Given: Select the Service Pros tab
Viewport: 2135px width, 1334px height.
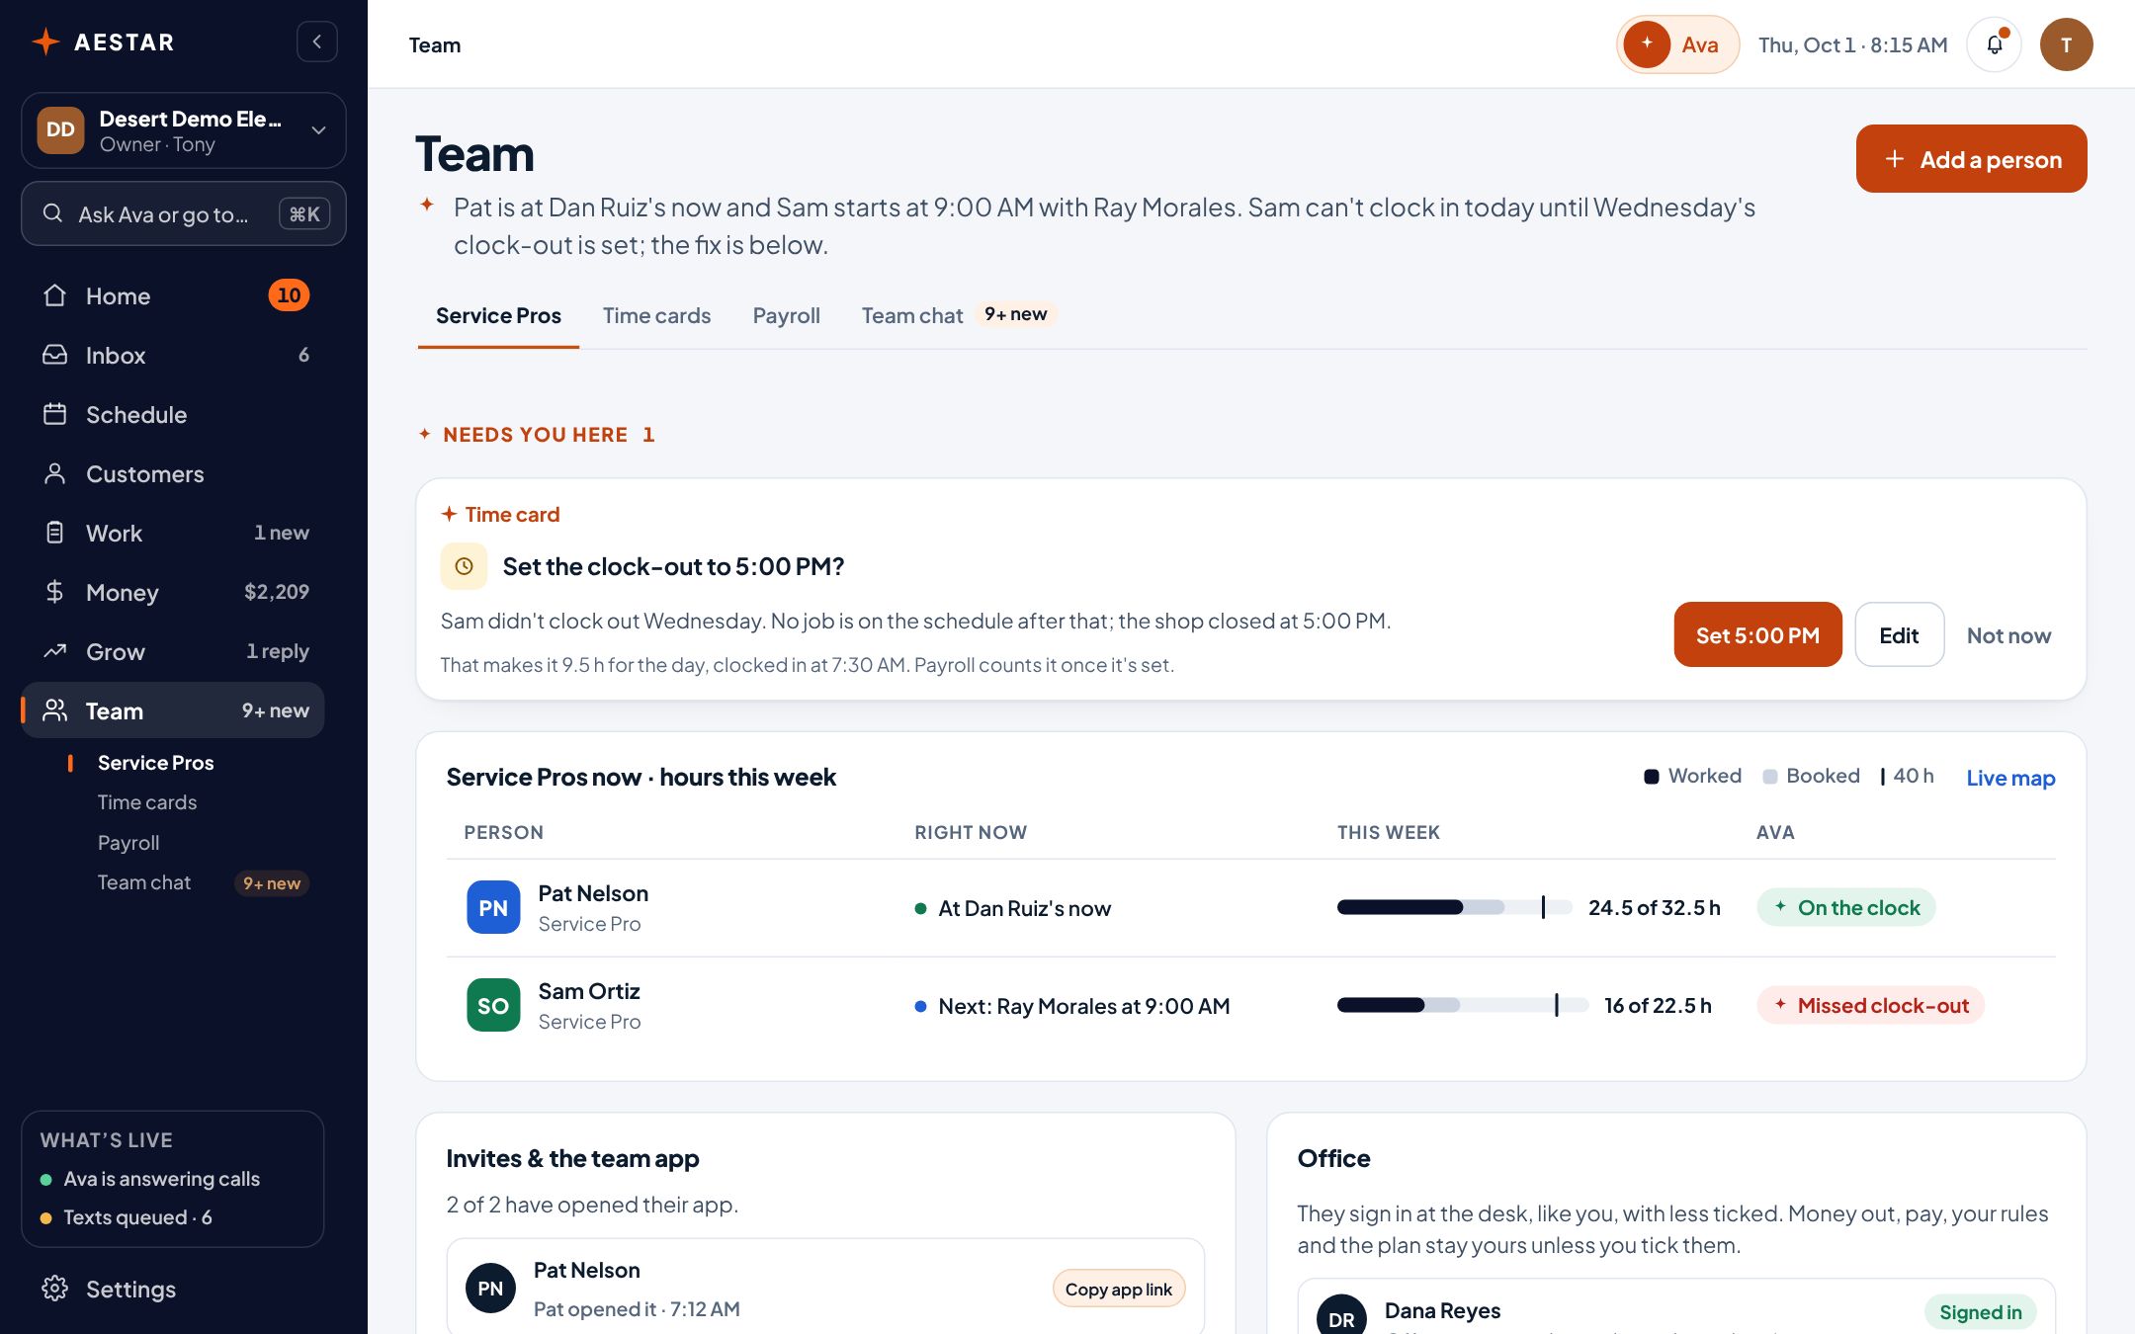Looking at the screenshot, I should click(498, 315).
